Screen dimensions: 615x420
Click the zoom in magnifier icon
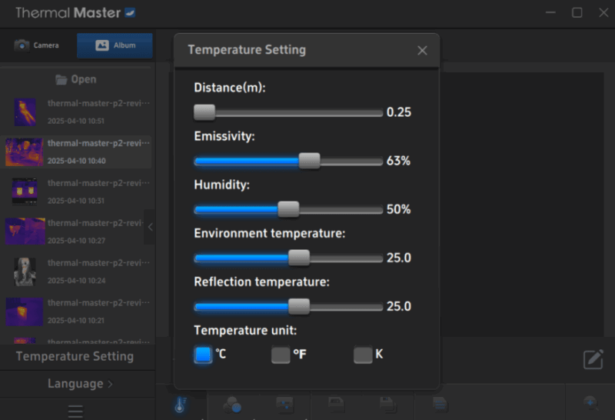point(590,404)
